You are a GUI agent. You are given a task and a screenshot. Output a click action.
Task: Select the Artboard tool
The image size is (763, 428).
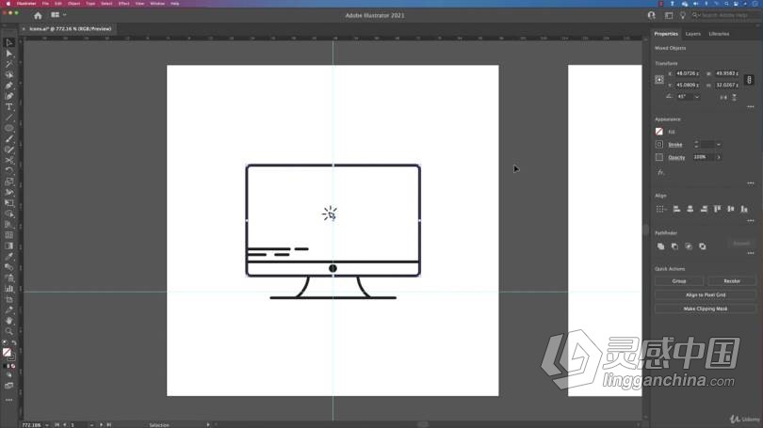9,299
